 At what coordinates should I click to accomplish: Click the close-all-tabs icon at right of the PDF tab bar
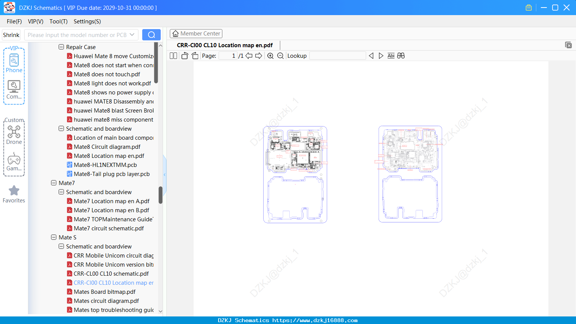point(568,45)
